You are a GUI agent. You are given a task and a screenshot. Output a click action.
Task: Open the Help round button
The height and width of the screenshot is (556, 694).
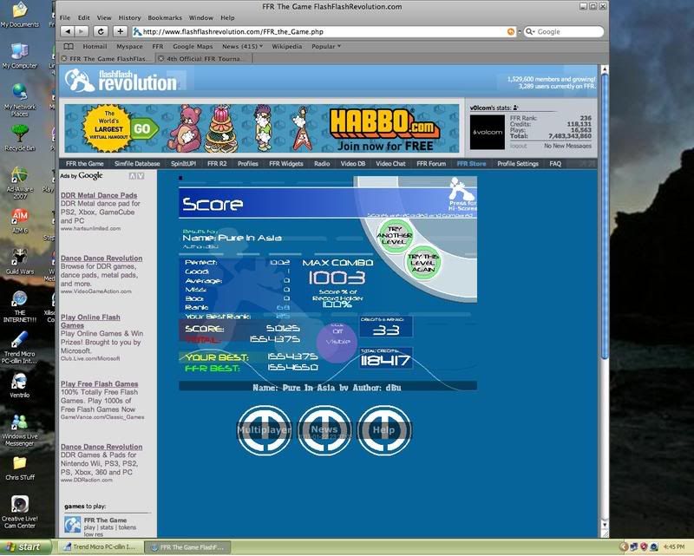(383, 430)
